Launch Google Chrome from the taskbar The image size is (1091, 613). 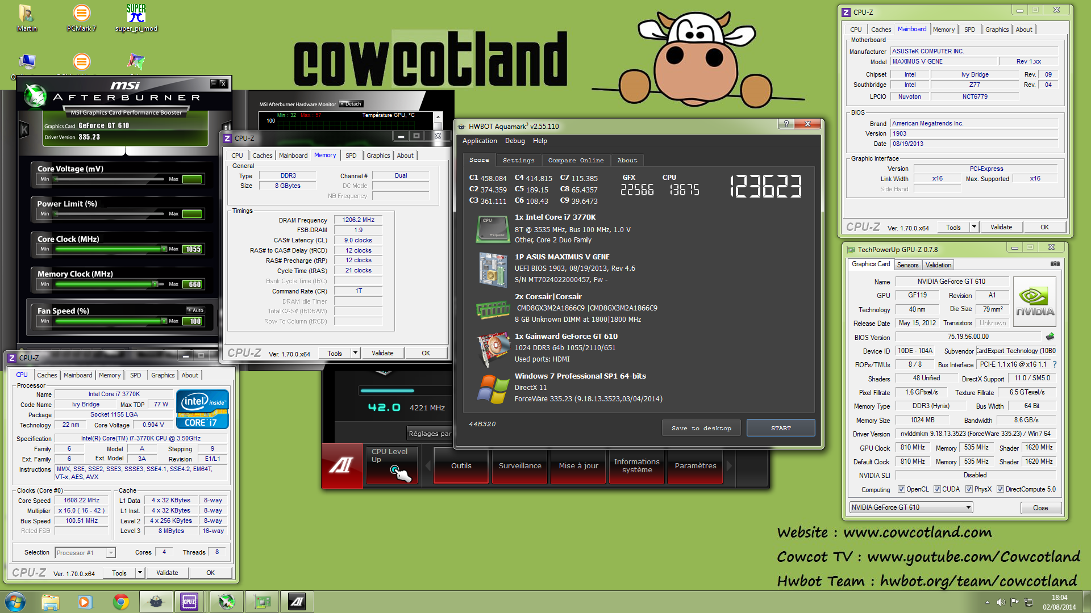click(x=120, y=602)
